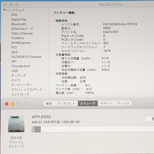Viewport: 154px width, 154px height.
Task: Select SAS in the hardware list
Action: pyautogui.click(x=14, y=52)
